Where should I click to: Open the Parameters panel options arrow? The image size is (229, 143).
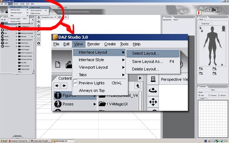194,17
